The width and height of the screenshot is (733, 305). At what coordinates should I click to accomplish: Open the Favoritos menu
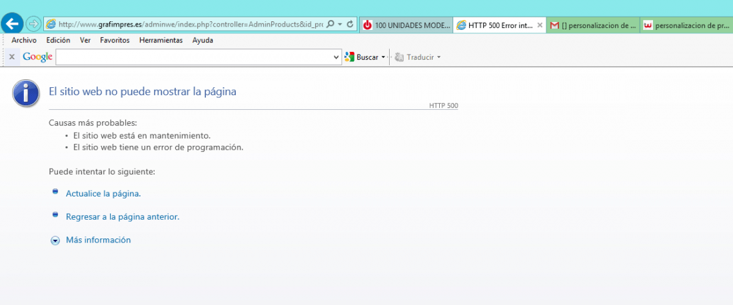[x=115, y=40]
